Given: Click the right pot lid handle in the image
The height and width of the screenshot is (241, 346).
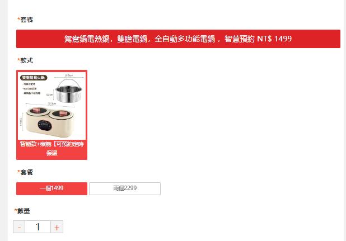Looking at the screenshot, I should 64,113.
